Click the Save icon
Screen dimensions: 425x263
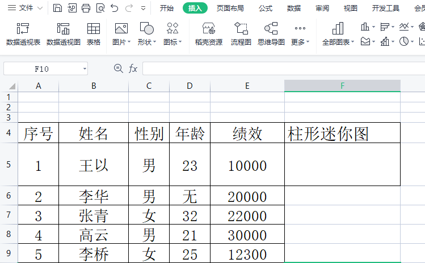point(57,8)
